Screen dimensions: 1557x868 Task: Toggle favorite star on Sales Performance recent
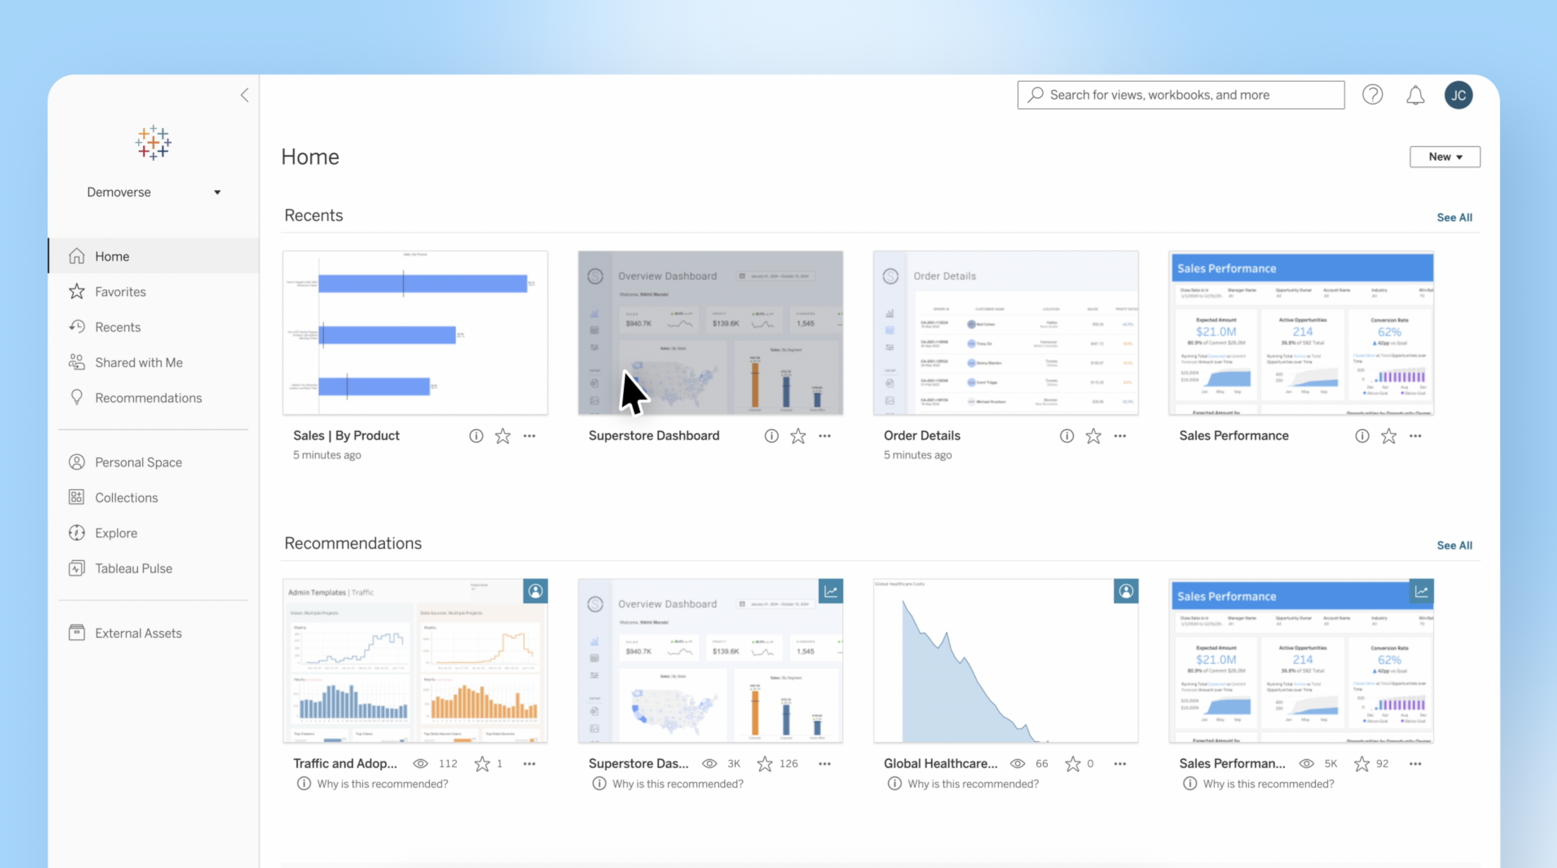(x=1388, y=435)
